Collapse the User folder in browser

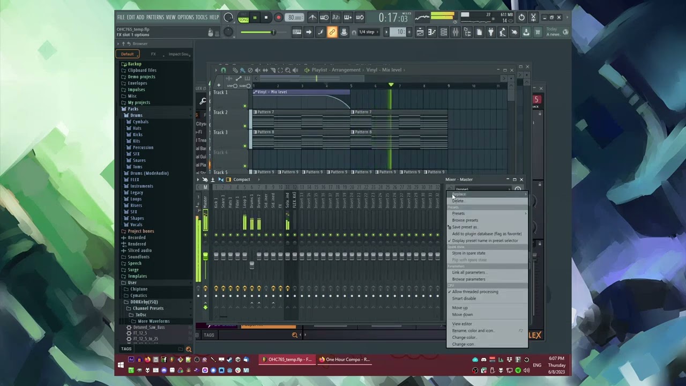132,283
